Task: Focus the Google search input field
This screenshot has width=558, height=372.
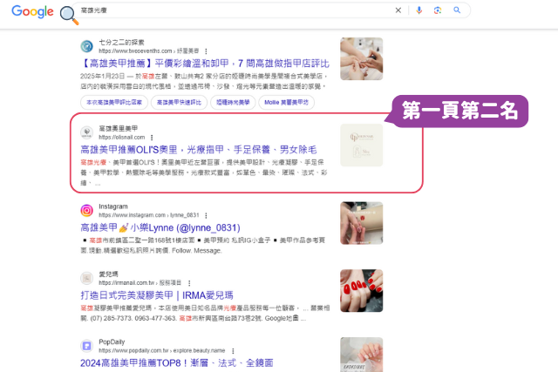Action: pyautogui.click(x=235, y=10)
